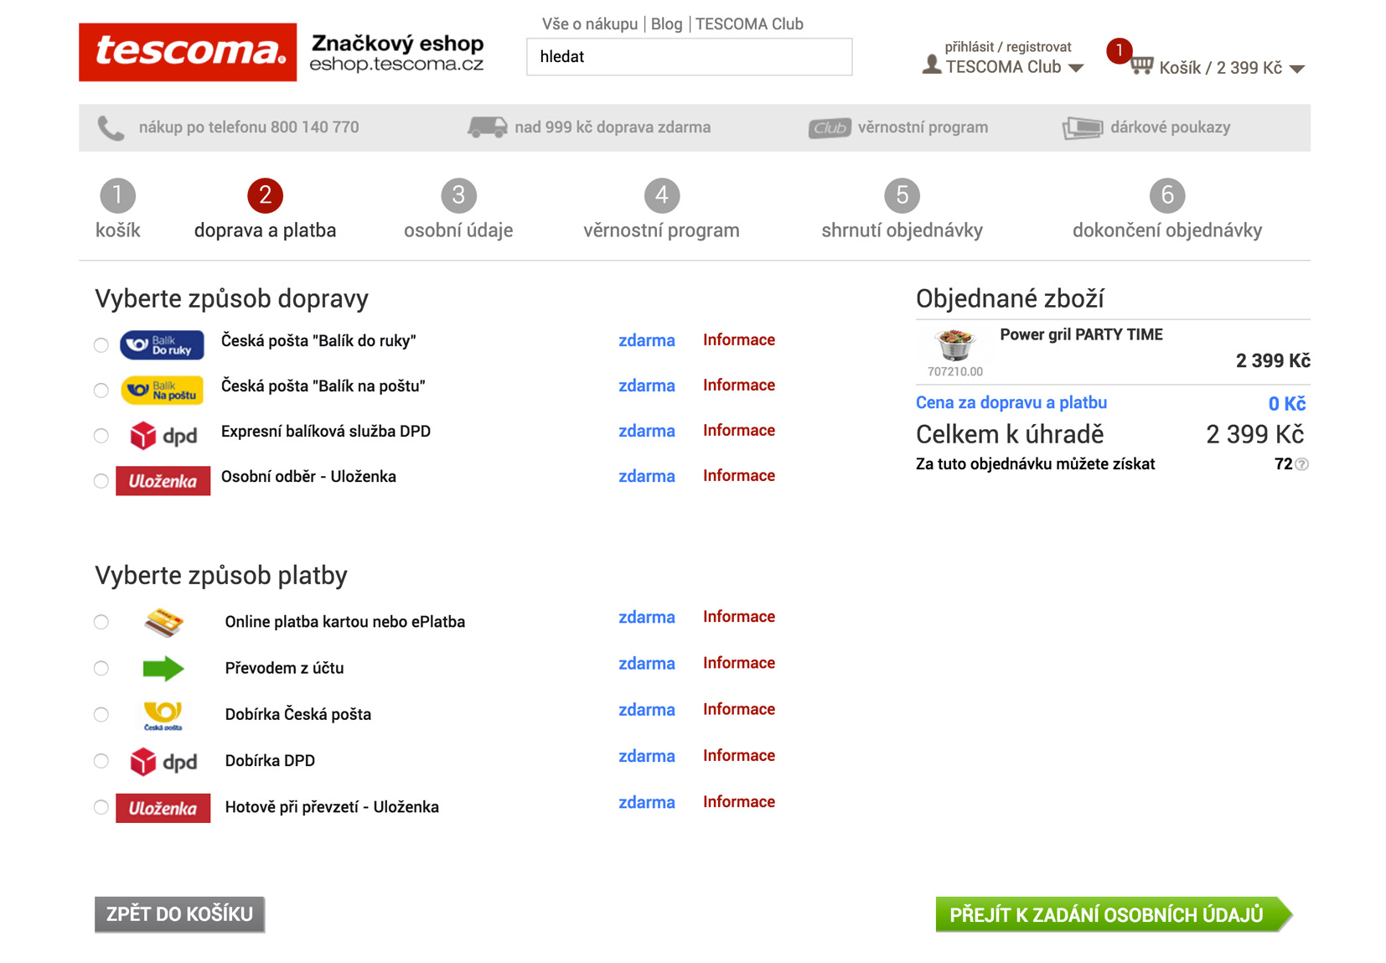Open Informace for Hotově při převzetí

[x=739, y=802]
